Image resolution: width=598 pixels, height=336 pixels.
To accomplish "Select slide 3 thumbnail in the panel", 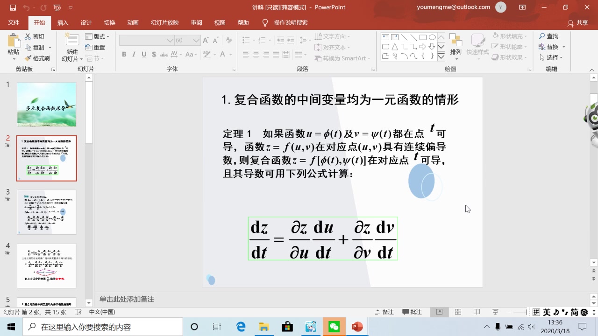I will tap(47, 212).
